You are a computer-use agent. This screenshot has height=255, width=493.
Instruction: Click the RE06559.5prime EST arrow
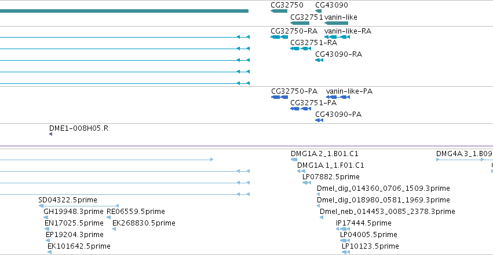(108, 217)
